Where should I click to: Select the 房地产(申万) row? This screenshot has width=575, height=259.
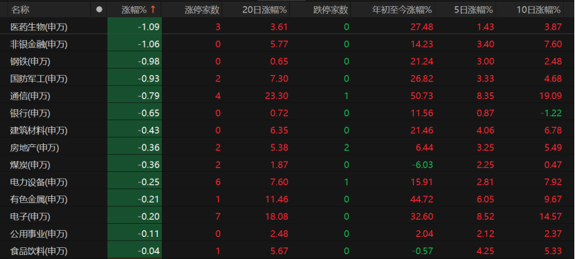tap(288, 147)
